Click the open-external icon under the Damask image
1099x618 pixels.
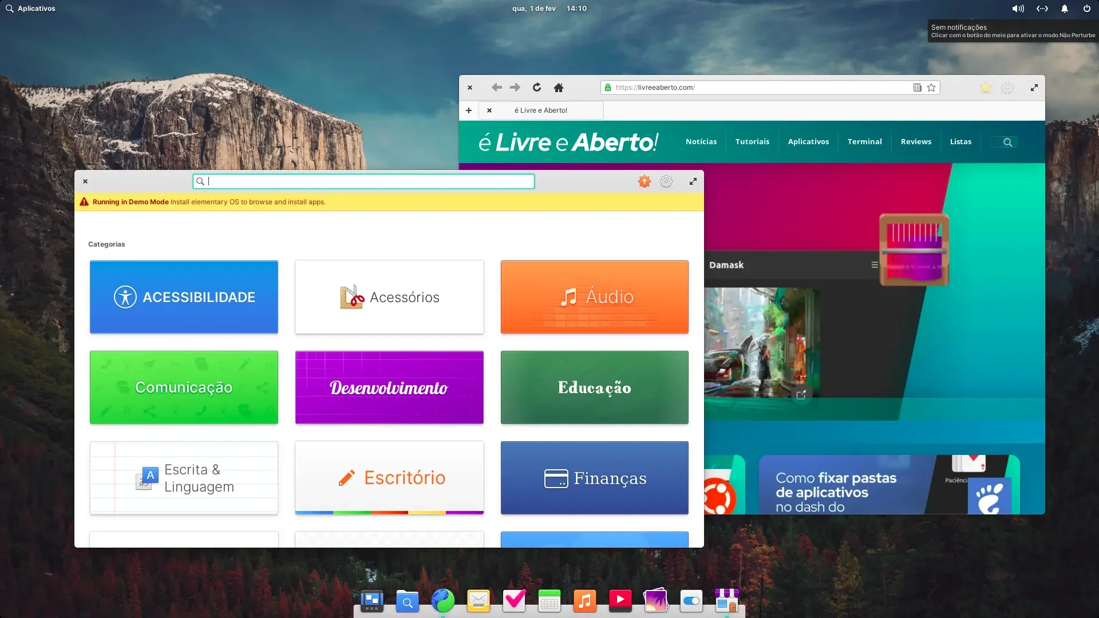[x=801, y=395]
